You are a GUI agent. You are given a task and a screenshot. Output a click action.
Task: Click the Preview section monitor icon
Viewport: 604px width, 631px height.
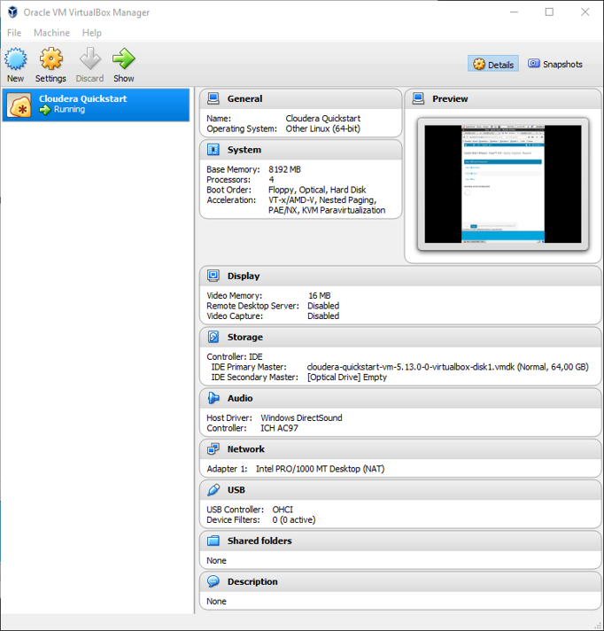pyautogui.click(x=418, y=98)
